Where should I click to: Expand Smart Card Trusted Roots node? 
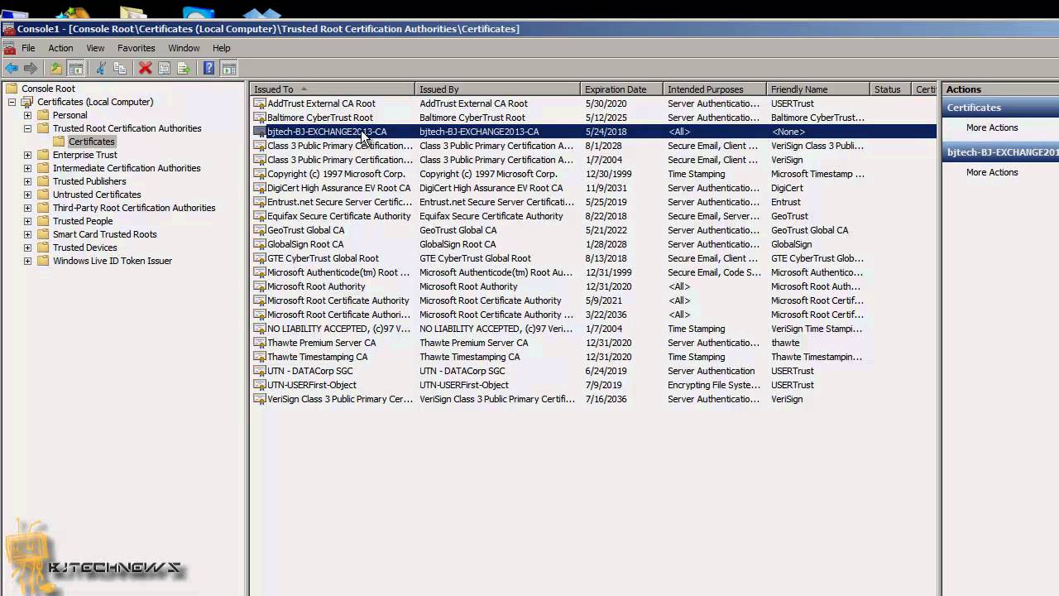[27, 234]
